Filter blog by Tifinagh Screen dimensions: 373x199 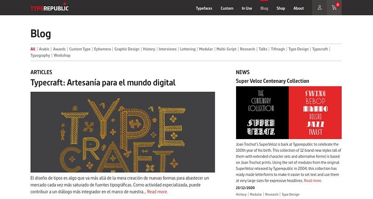[x=278, y=49]
